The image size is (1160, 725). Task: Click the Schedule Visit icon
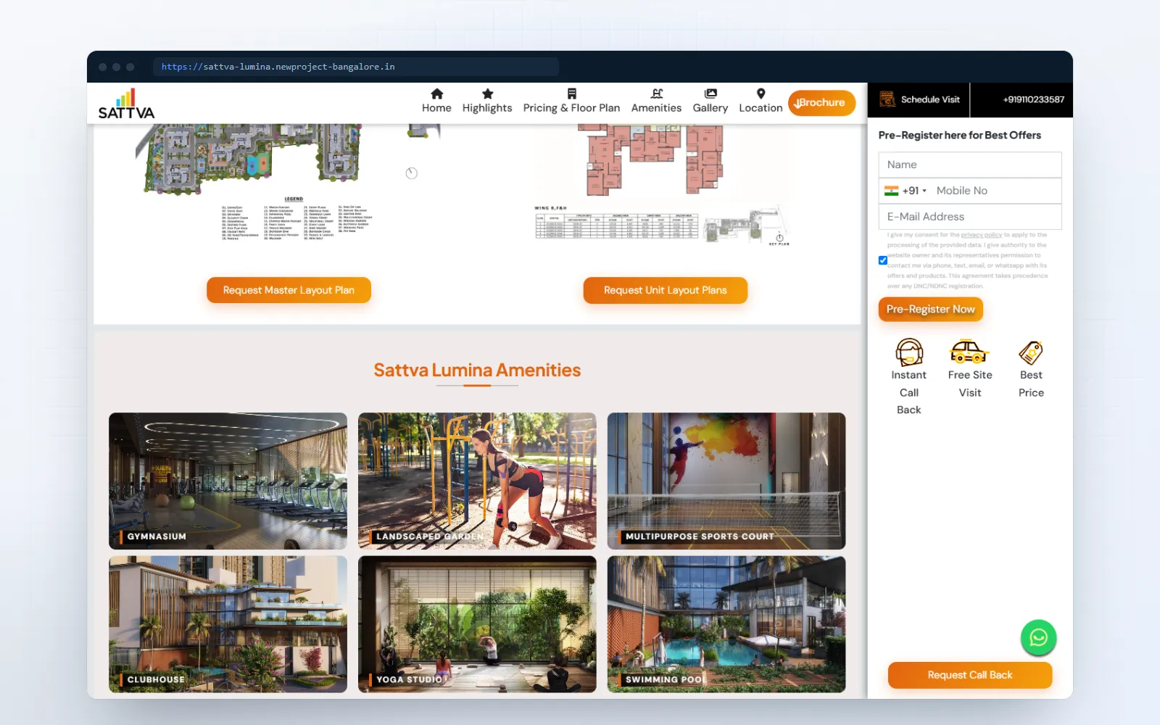[x=887, y=99]
